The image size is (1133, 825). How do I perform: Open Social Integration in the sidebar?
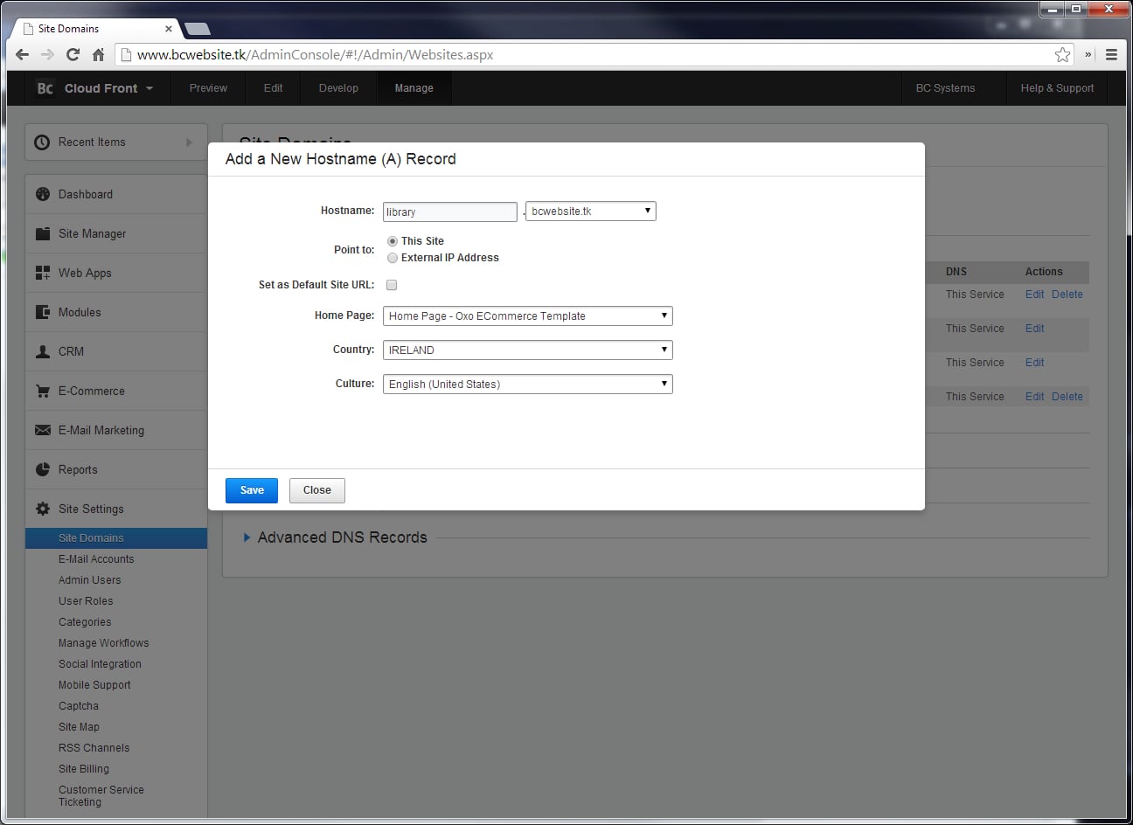click(100, 664)
